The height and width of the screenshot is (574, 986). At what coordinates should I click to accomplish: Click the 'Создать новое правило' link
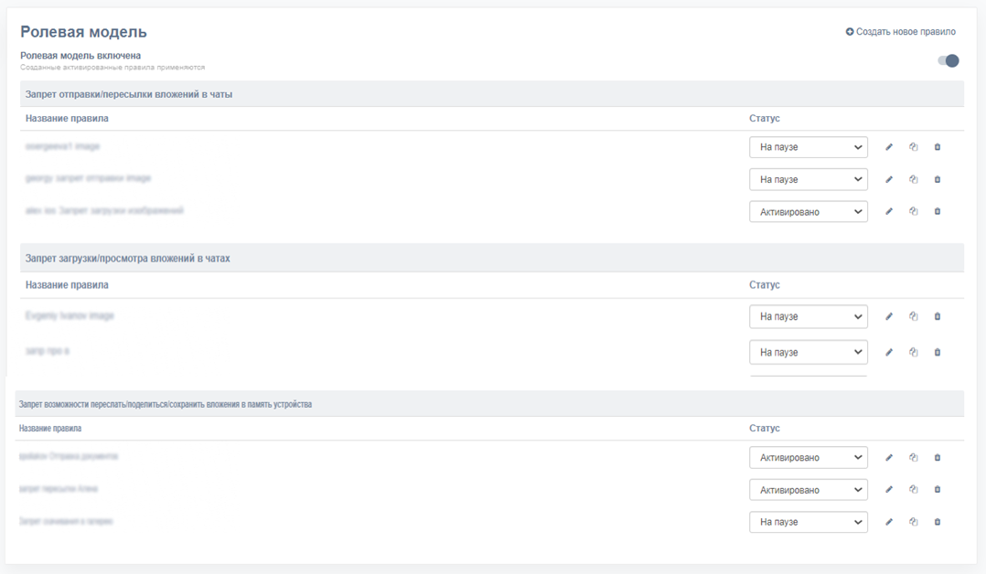pyautogui.click(x=906, y=32)
